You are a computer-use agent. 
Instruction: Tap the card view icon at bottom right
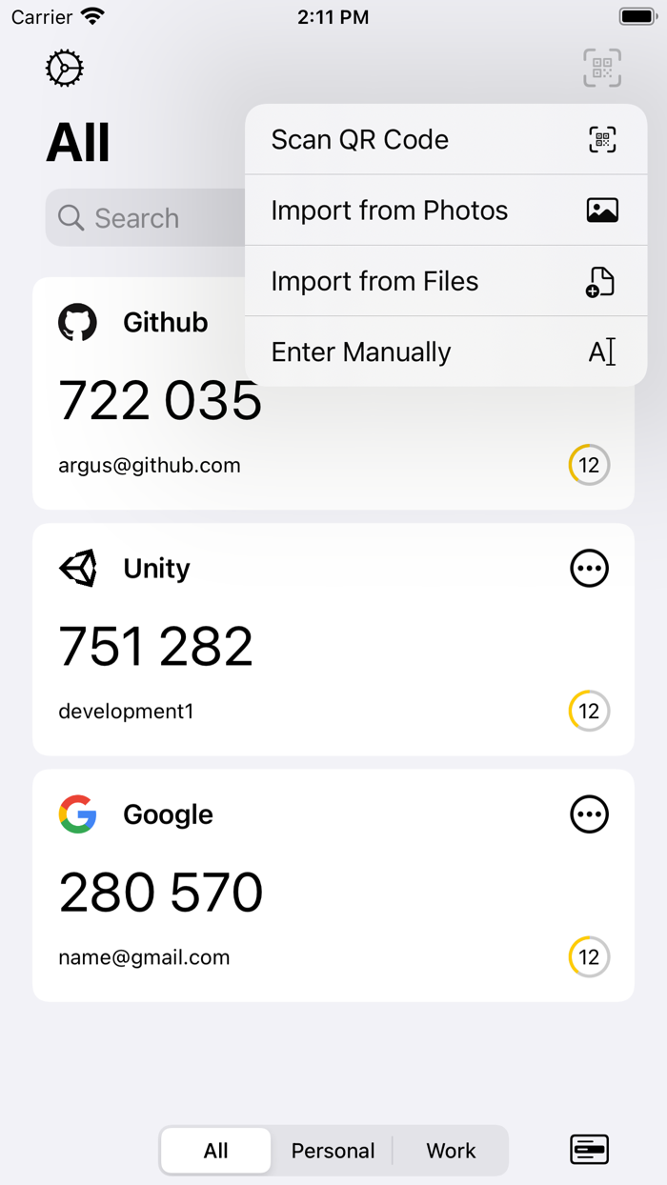(589, 1150)
